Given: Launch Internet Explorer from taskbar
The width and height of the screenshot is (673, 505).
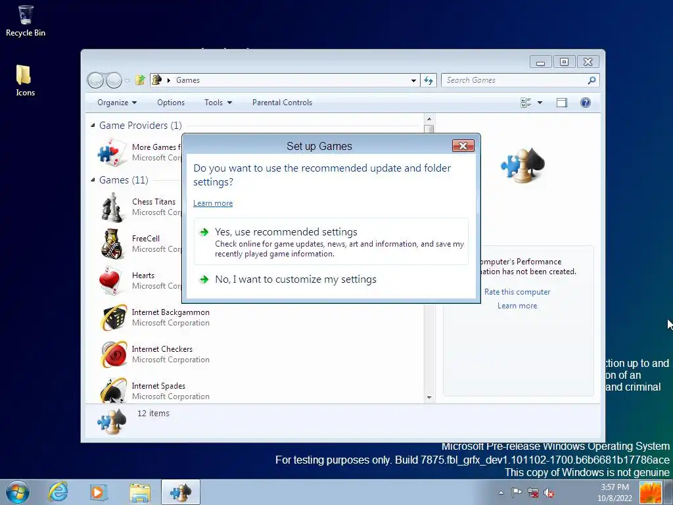Looking at the screenshot, I should pyautogui.click(x=58, y=492).
